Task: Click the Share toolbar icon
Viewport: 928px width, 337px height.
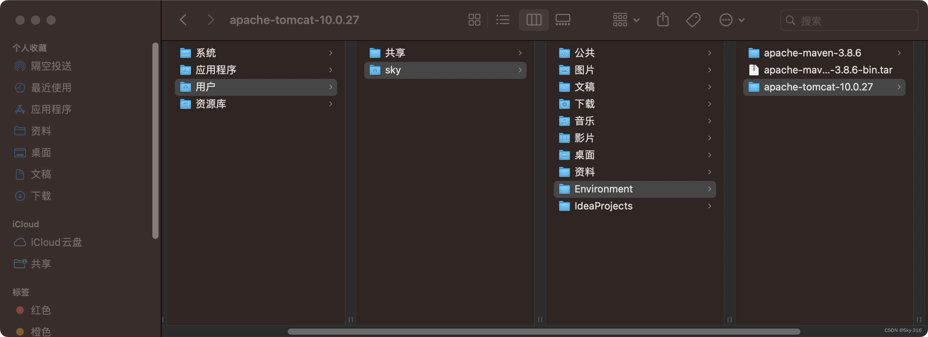Action: pyautogui.click(x=663, y=20)
